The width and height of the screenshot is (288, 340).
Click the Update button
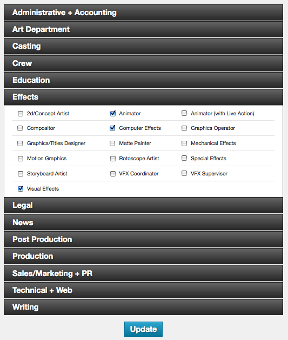[x=143, y=329]
